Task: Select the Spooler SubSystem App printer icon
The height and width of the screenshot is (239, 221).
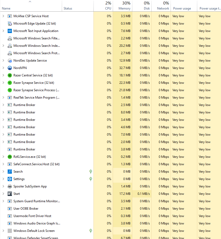Action: (x=10, y=186)
